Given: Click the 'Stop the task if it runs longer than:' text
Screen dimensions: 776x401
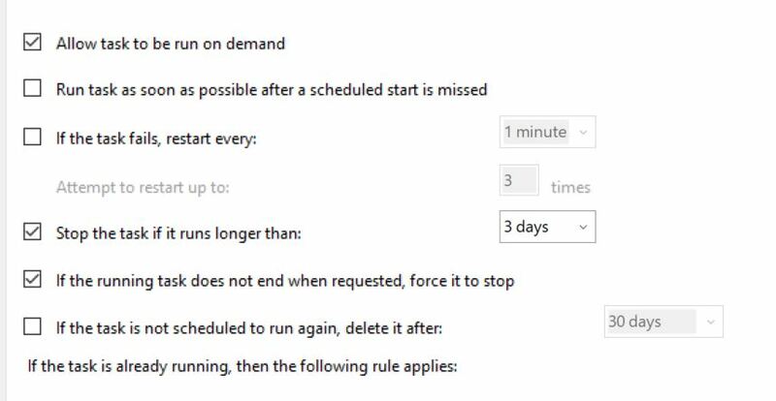Looking at the screenshot, I should coord(178,232).
